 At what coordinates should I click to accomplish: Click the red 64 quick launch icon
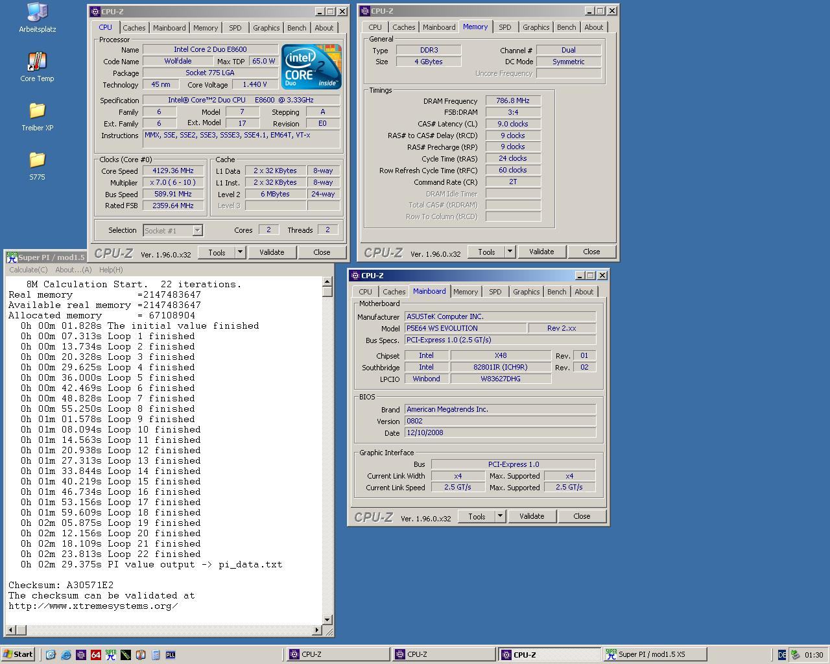(95, 655)
